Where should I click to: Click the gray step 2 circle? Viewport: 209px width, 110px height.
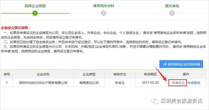click(103, 13)
